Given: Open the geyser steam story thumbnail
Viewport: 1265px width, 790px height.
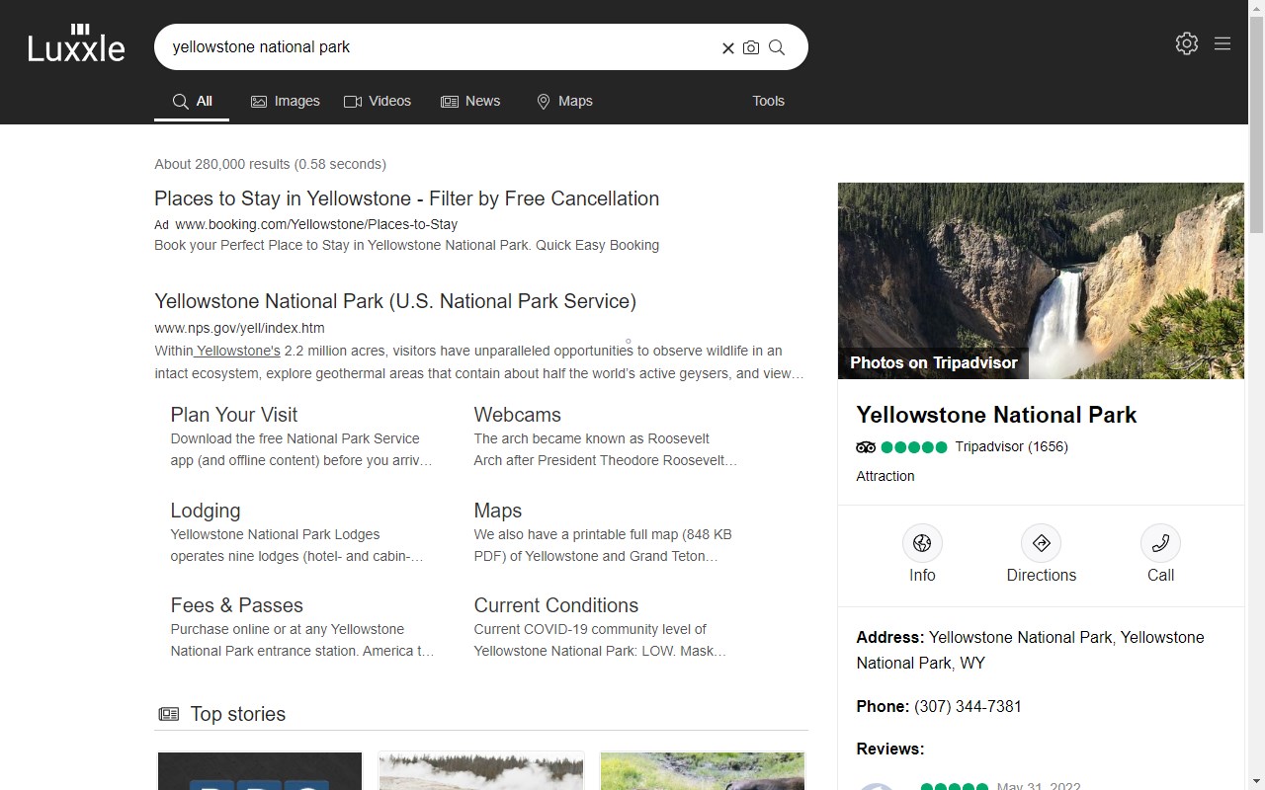Looking at the screenshot, I should [x=481, y=771].
